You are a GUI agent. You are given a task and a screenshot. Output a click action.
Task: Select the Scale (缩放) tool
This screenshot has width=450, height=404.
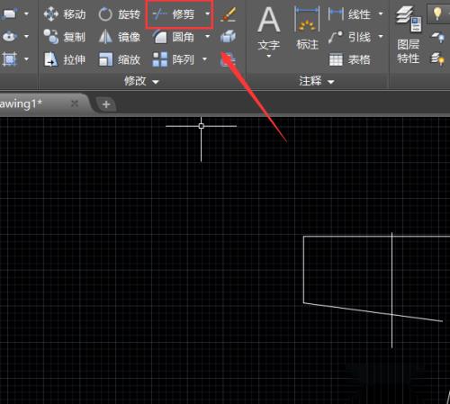click(x=120, y=59)
